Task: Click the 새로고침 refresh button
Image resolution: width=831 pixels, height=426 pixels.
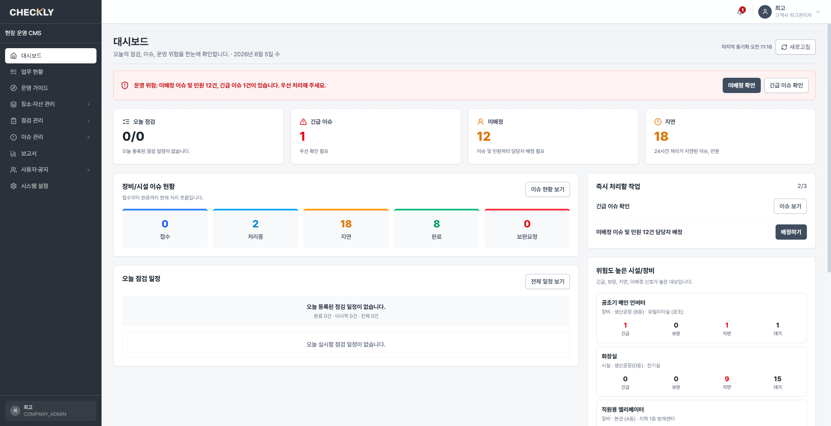Action: click(795, 47)
